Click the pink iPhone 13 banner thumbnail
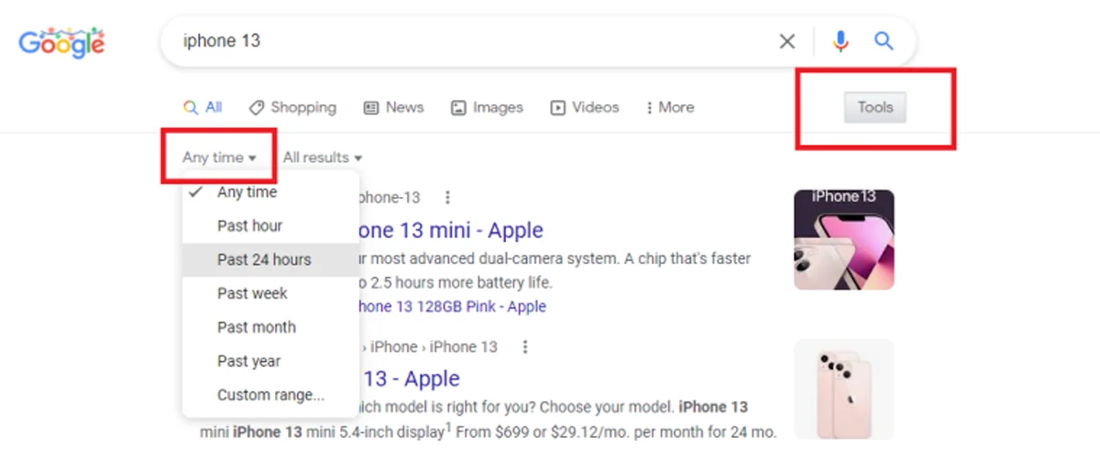This screenshot has width=1100, height=449. click(x=844, y=239)
